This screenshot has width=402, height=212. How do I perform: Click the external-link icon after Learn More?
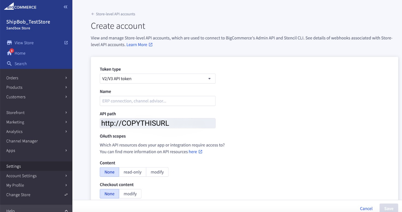[150, 45]
